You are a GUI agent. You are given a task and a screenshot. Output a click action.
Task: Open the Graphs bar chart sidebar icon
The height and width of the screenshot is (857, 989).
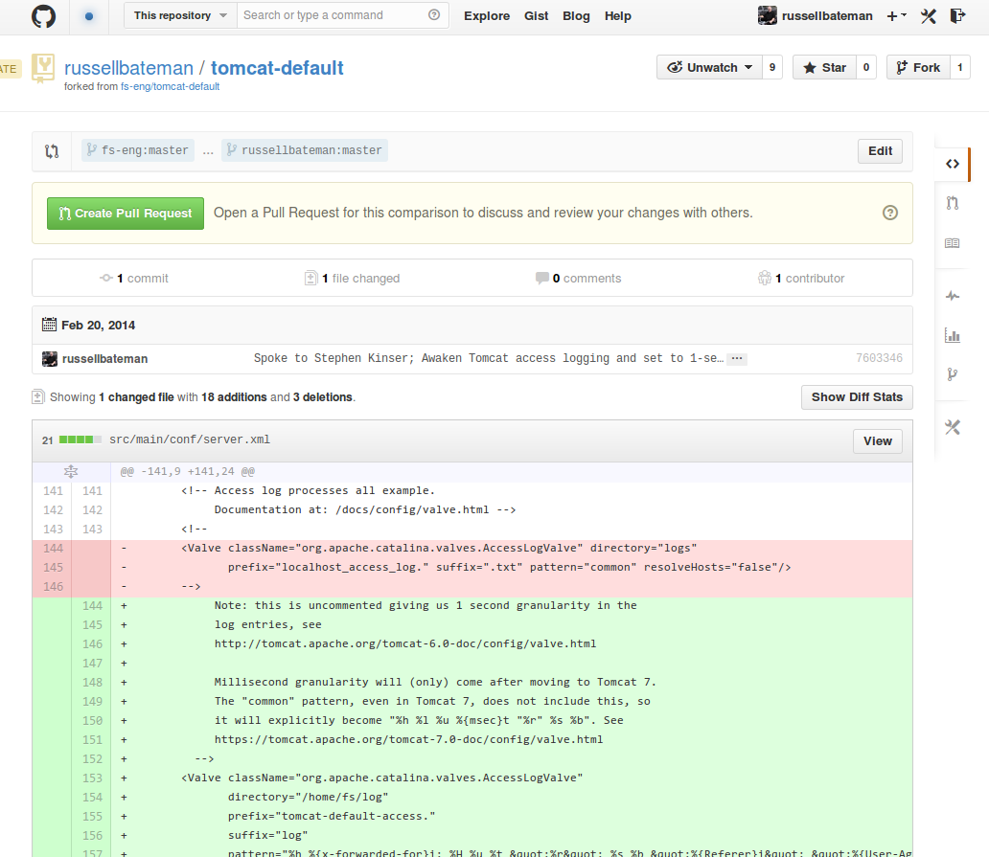pos(953,335)
